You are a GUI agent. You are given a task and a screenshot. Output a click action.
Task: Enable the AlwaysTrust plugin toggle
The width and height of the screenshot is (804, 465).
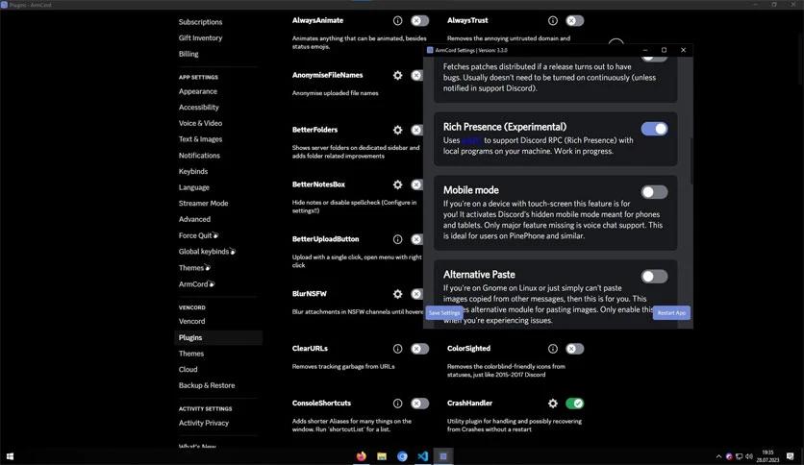click(x=574, y=20)
